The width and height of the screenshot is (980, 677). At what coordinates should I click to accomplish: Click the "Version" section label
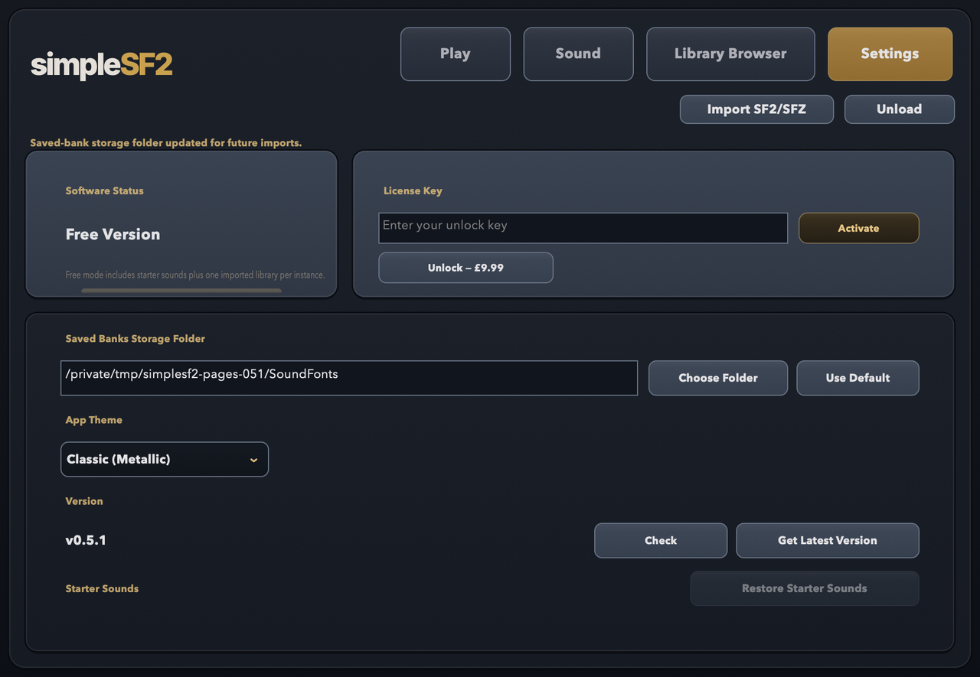[84, 501]
